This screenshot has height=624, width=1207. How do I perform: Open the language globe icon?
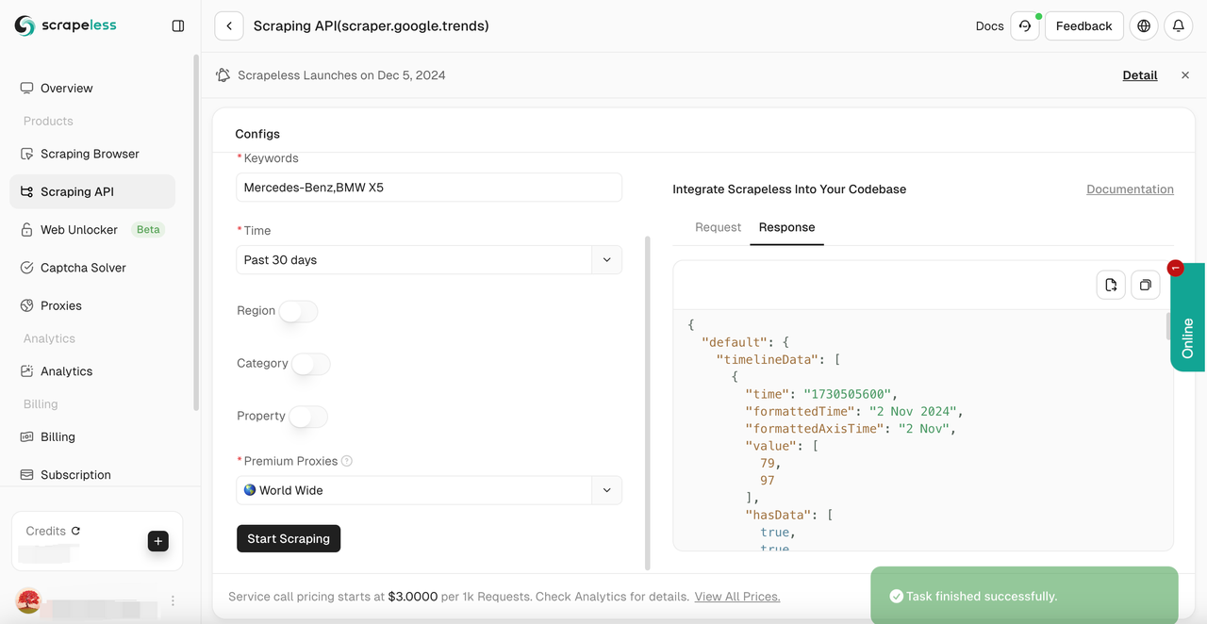[x=1144, y=26]
